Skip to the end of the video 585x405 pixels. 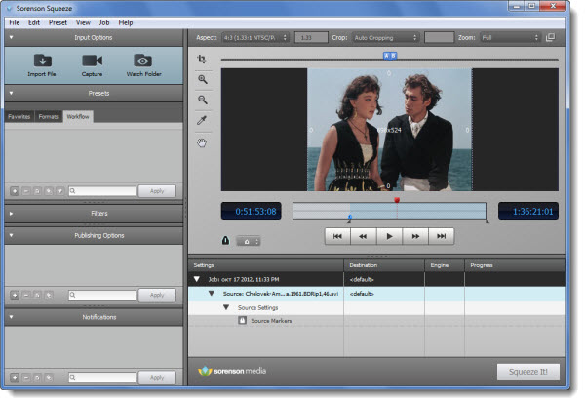442,235
